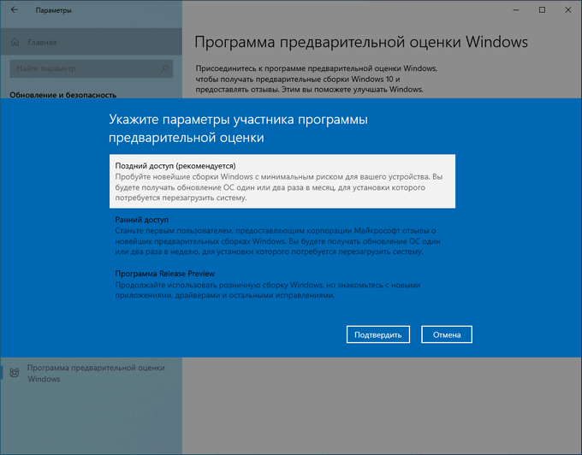Click the search magnifier icon
The image size is (582, 455).
(164, 68)
